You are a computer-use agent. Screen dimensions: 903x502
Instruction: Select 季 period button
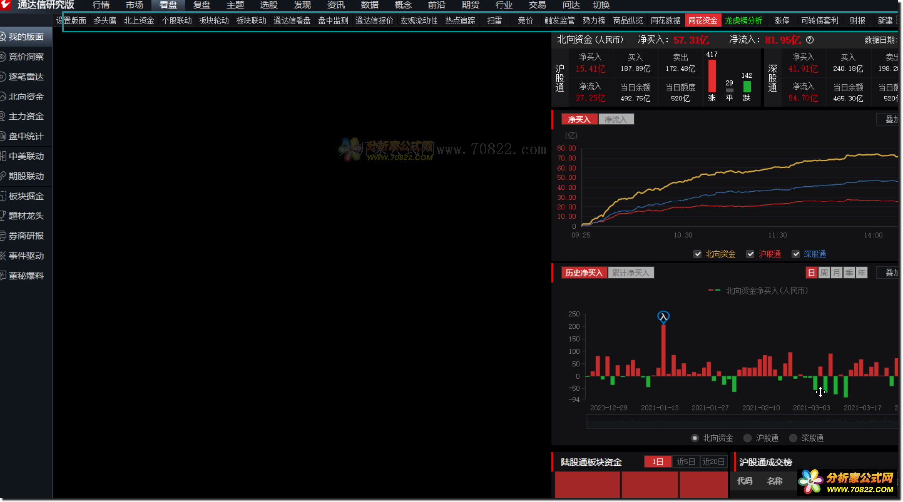pyautogui.click(x=849, y=273)
